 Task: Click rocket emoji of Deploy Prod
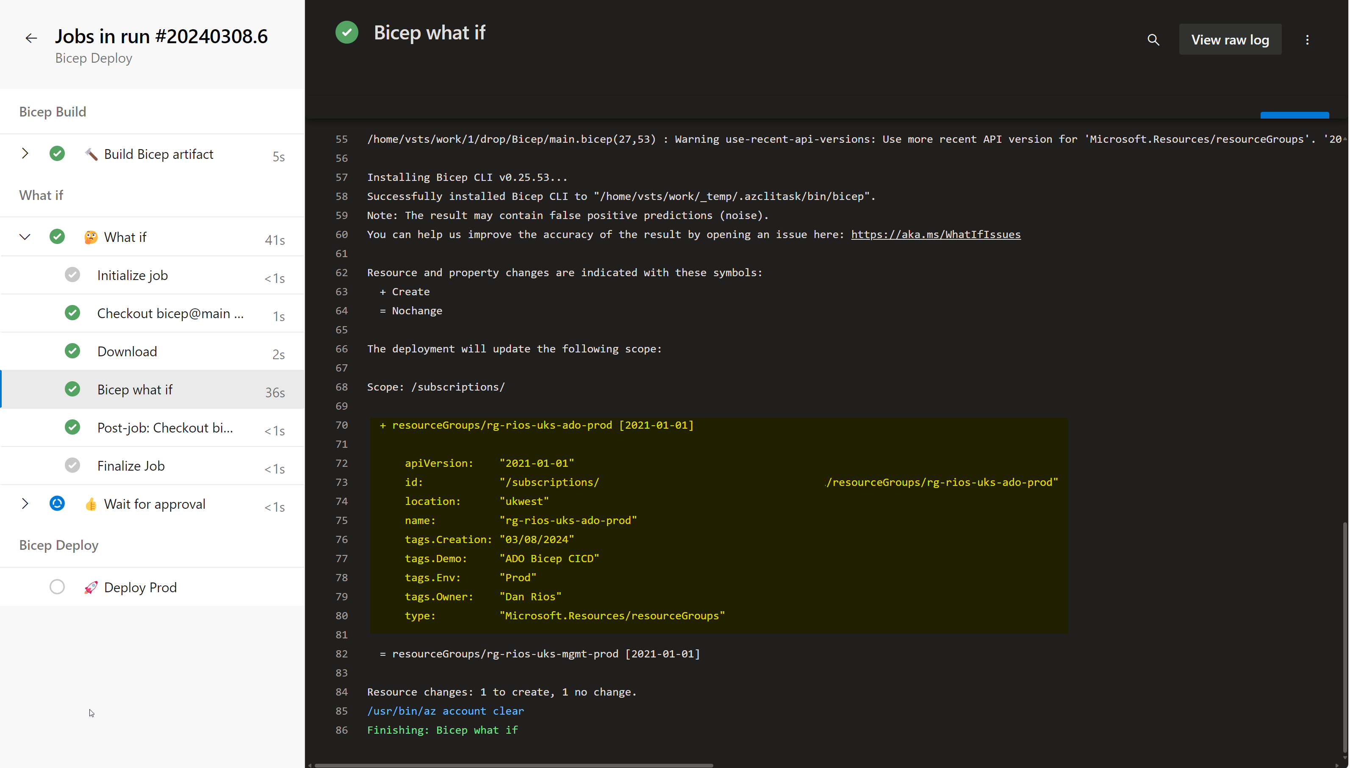tap(91, 588)
